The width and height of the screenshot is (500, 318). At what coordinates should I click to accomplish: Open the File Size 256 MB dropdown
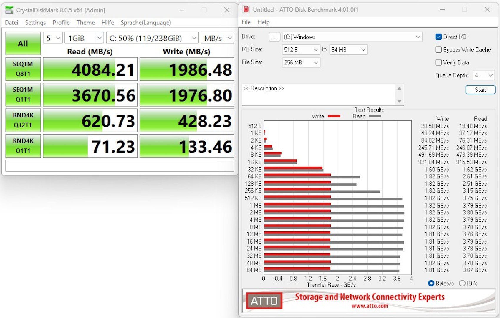301,62
